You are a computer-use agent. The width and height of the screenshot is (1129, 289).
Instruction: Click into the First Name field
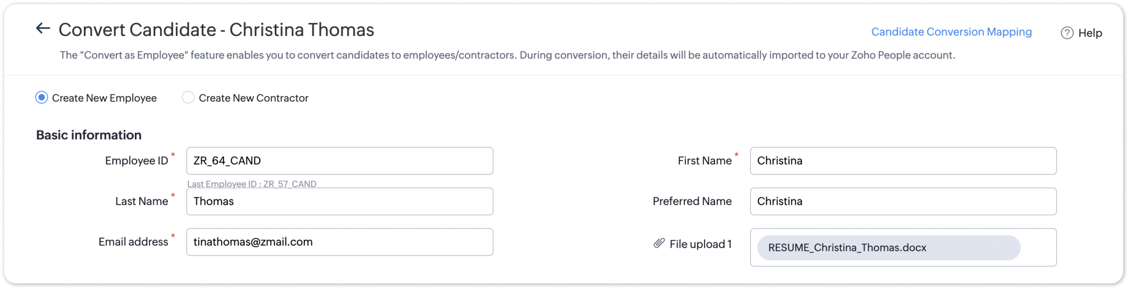click(x=903, y=161)
